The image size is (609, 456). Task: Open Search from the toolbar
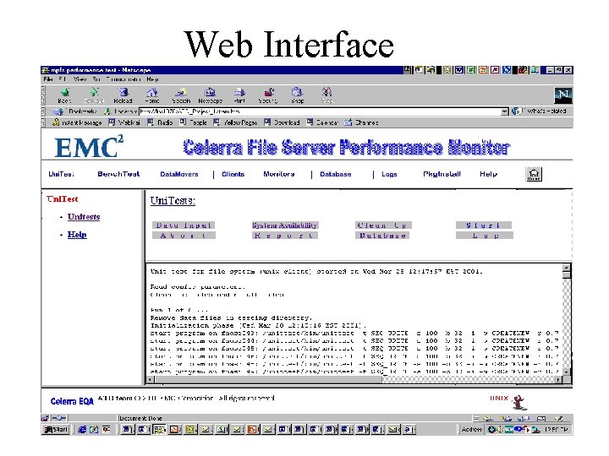pos(181,95)
